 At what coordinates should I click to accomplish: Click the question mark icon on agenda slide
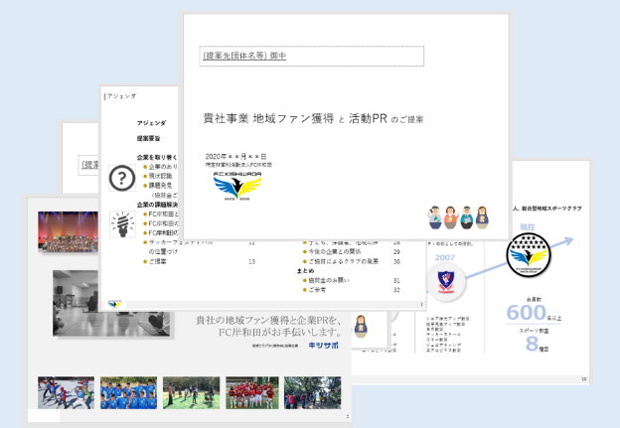click(x=122, y=178)
